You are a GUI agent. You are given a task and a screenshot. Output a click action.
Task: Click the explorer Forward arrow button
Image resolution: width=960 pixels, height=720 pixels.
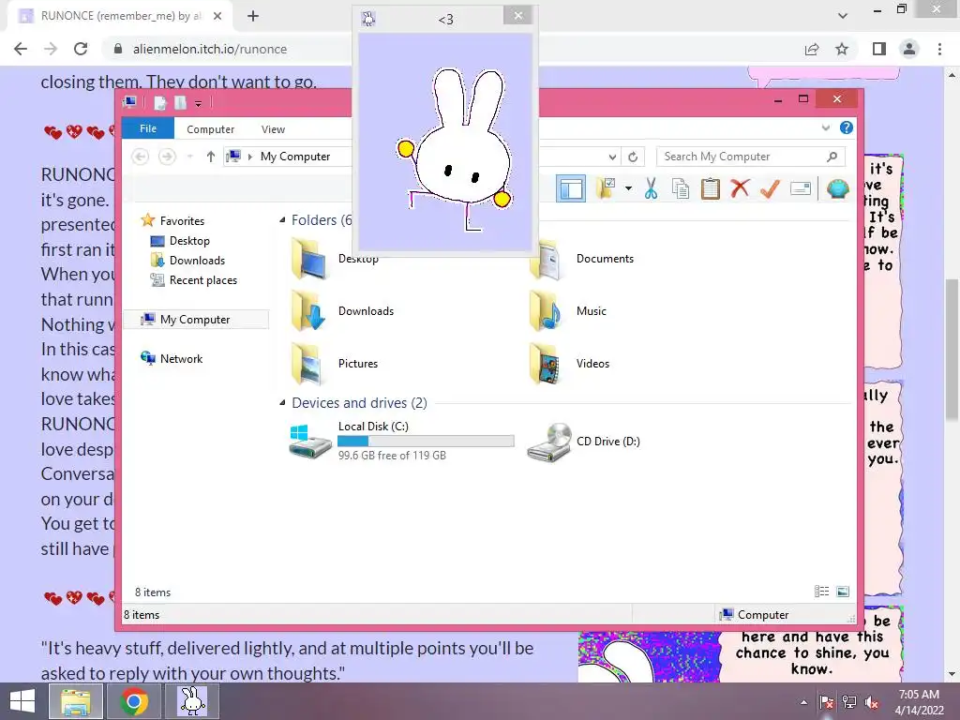click(x=167, y=157)
